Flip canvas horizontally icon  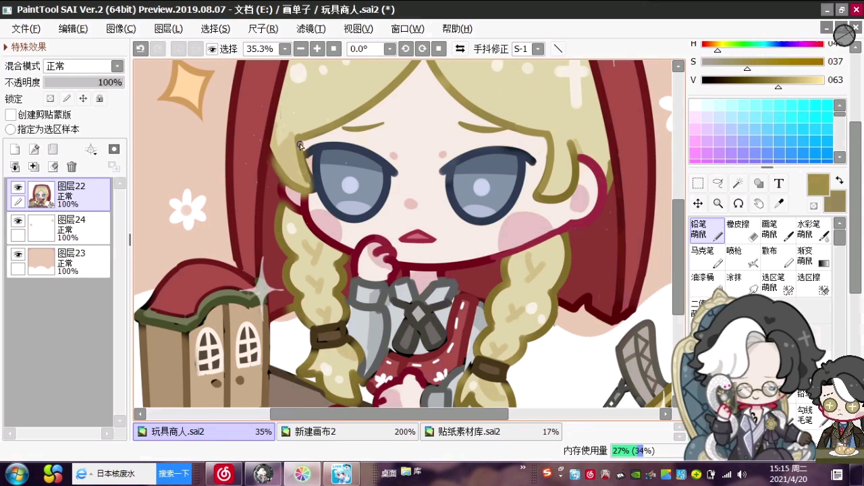coord(460,49)
